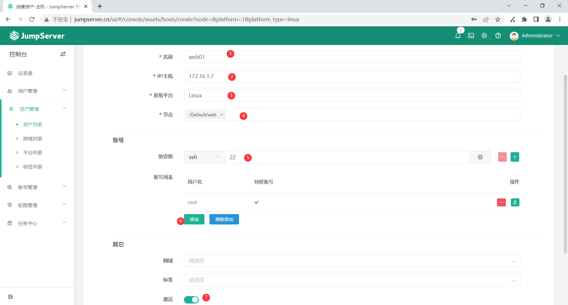Viewport: 568px width, 305px height.
Task: Close the JumpServer browser tab
Action: [86, 6]
